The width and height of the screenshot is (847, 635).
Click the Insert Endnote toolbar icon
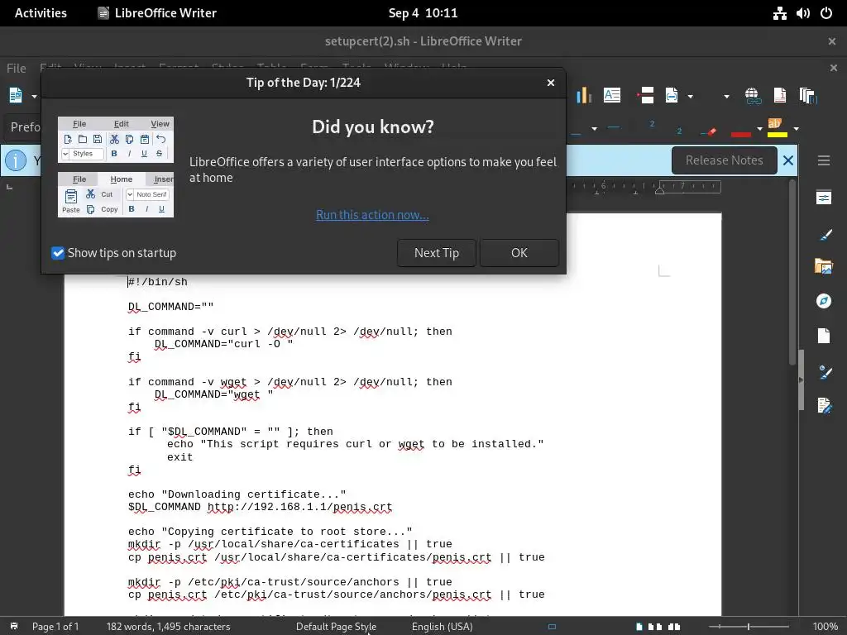(x=808, y=96)
